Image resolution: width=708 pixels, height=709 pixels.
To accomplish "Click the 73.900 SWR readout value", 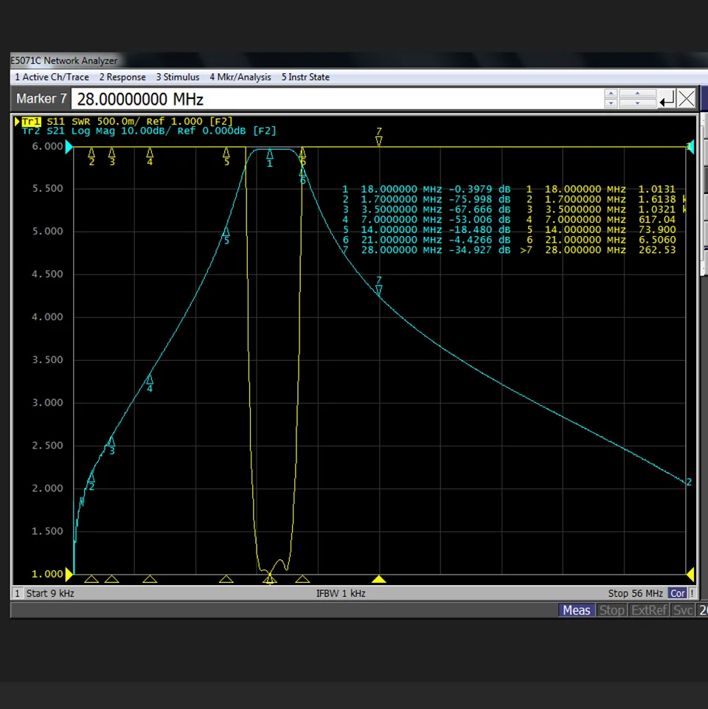I will click(657, 229).
